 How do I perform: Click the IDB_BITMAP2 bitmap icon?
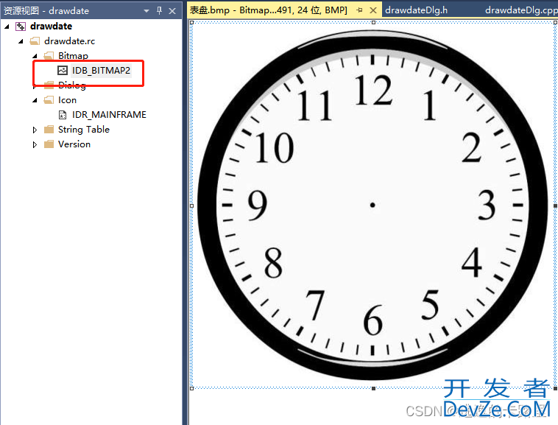[x=63, y=71]
